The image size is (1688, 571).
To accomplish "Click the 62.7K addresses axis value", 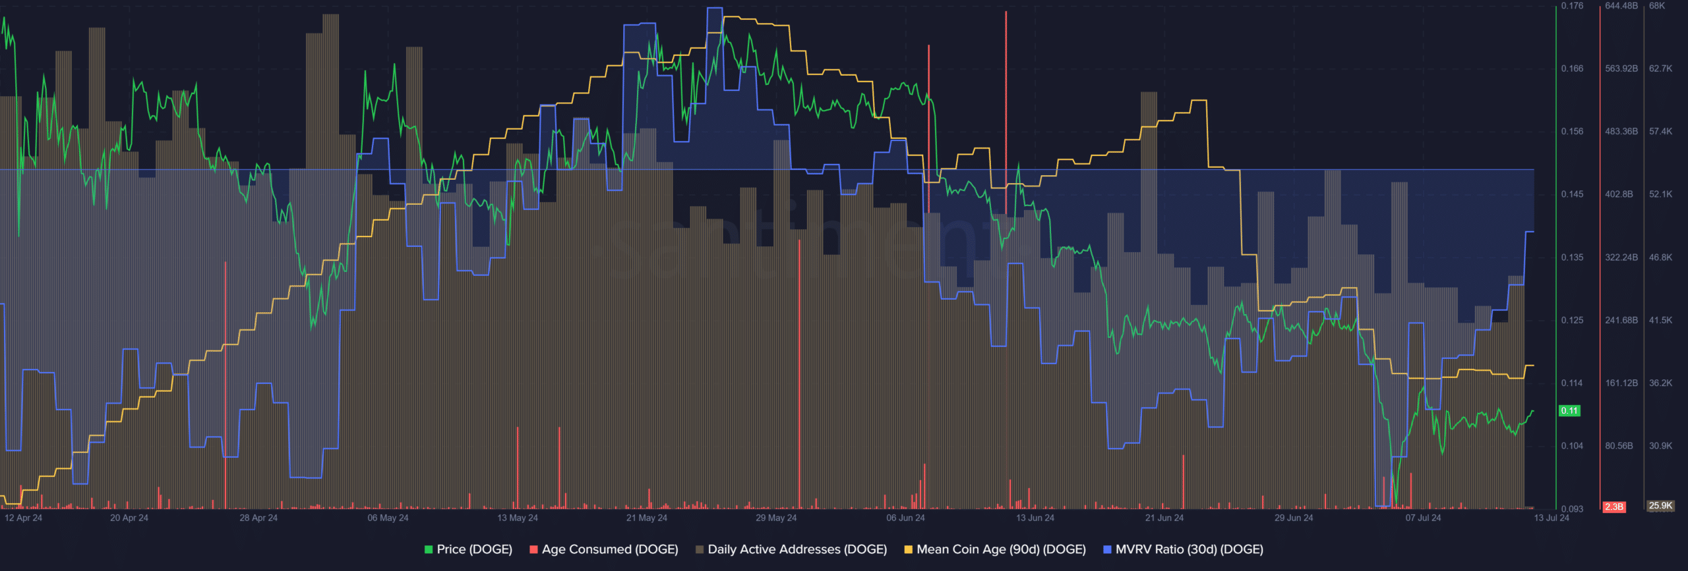I will [1660, 68].
